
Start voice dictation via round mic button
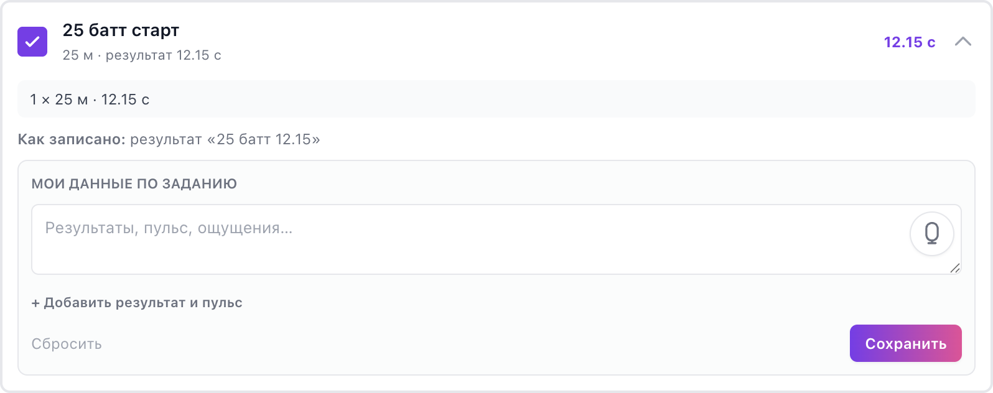point(931,234)
